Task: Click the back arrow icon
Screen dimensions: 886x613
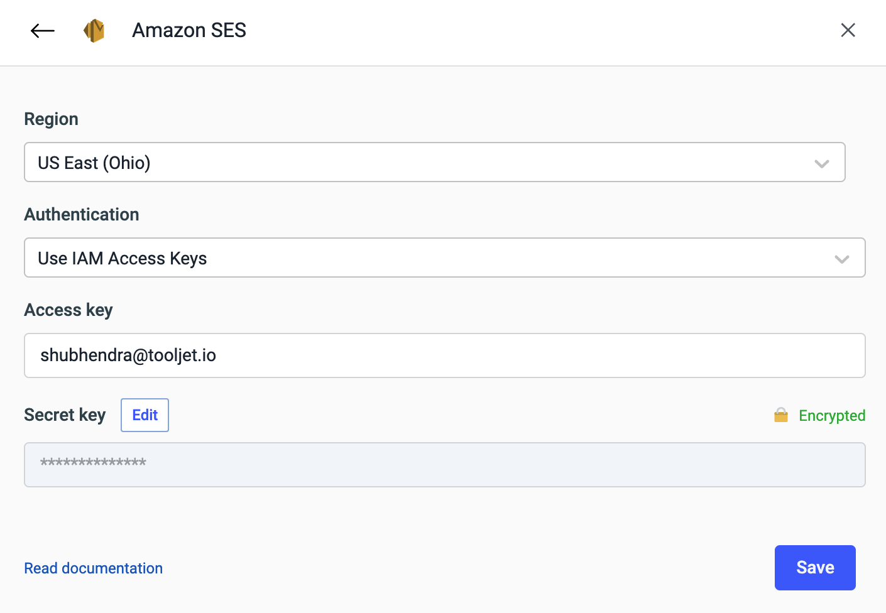Action: tap(43, 30)
